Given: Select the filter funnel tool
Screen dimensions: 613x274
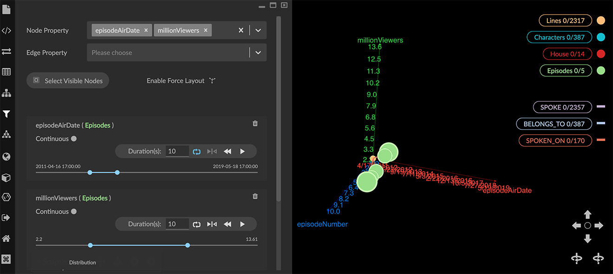Looking at the screenshot, I should [x=7, y=114].
